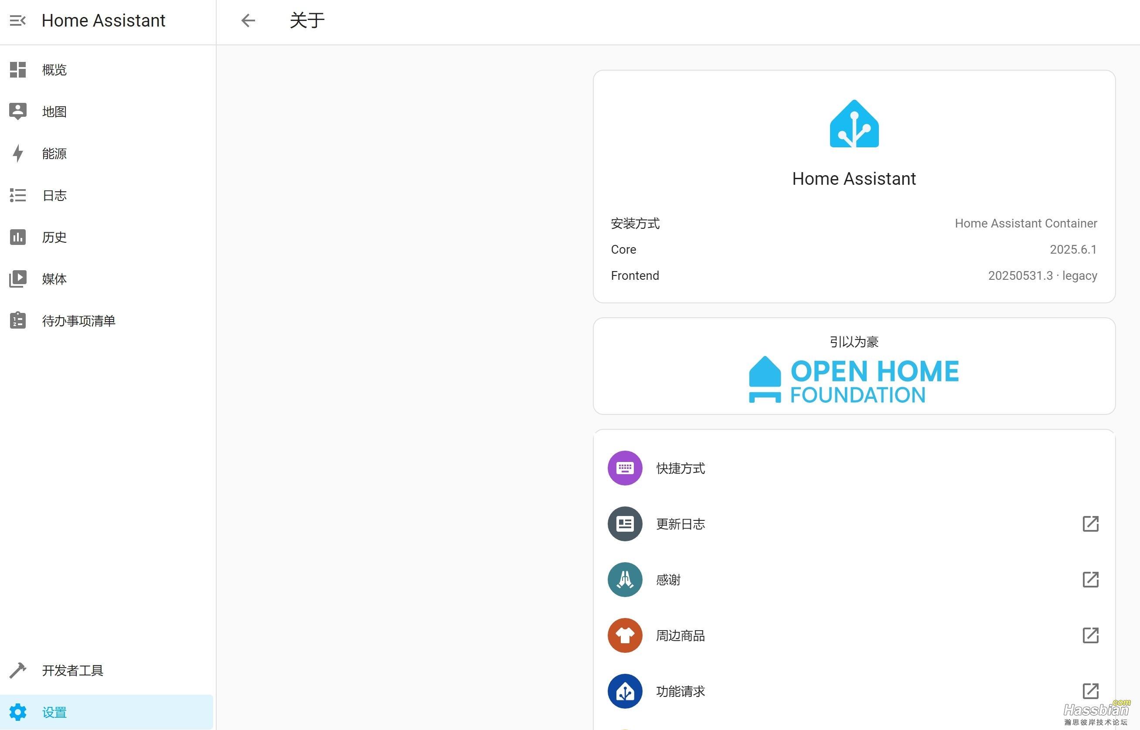Click the 引以为豪 caption

click(x=854, y=342)
